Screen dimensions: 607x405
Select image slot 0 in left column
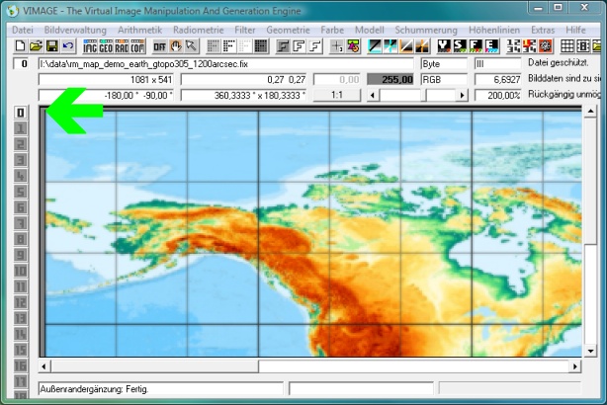[x=20, y=113]
